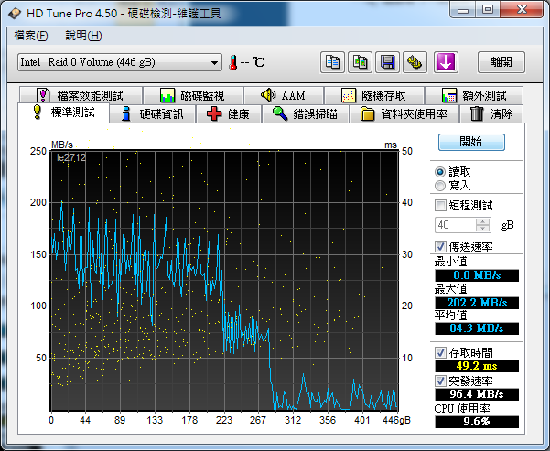This screenshot has height=451, width=550.
Task: Enable the 短程測試 short stroke checkbox
Action: pos(441,205)
